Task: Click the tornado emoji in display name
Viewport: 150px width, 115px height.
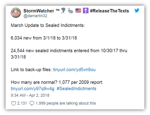Action: pyautogui.click(x=63, y=10)
